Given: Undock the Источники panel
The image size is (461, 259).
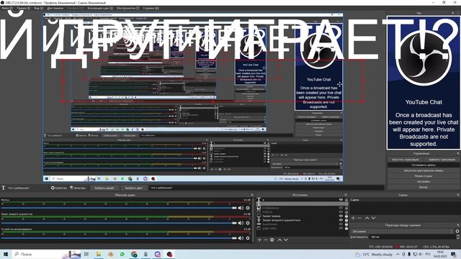Looking at the screenshot, I should click(346, 195).
